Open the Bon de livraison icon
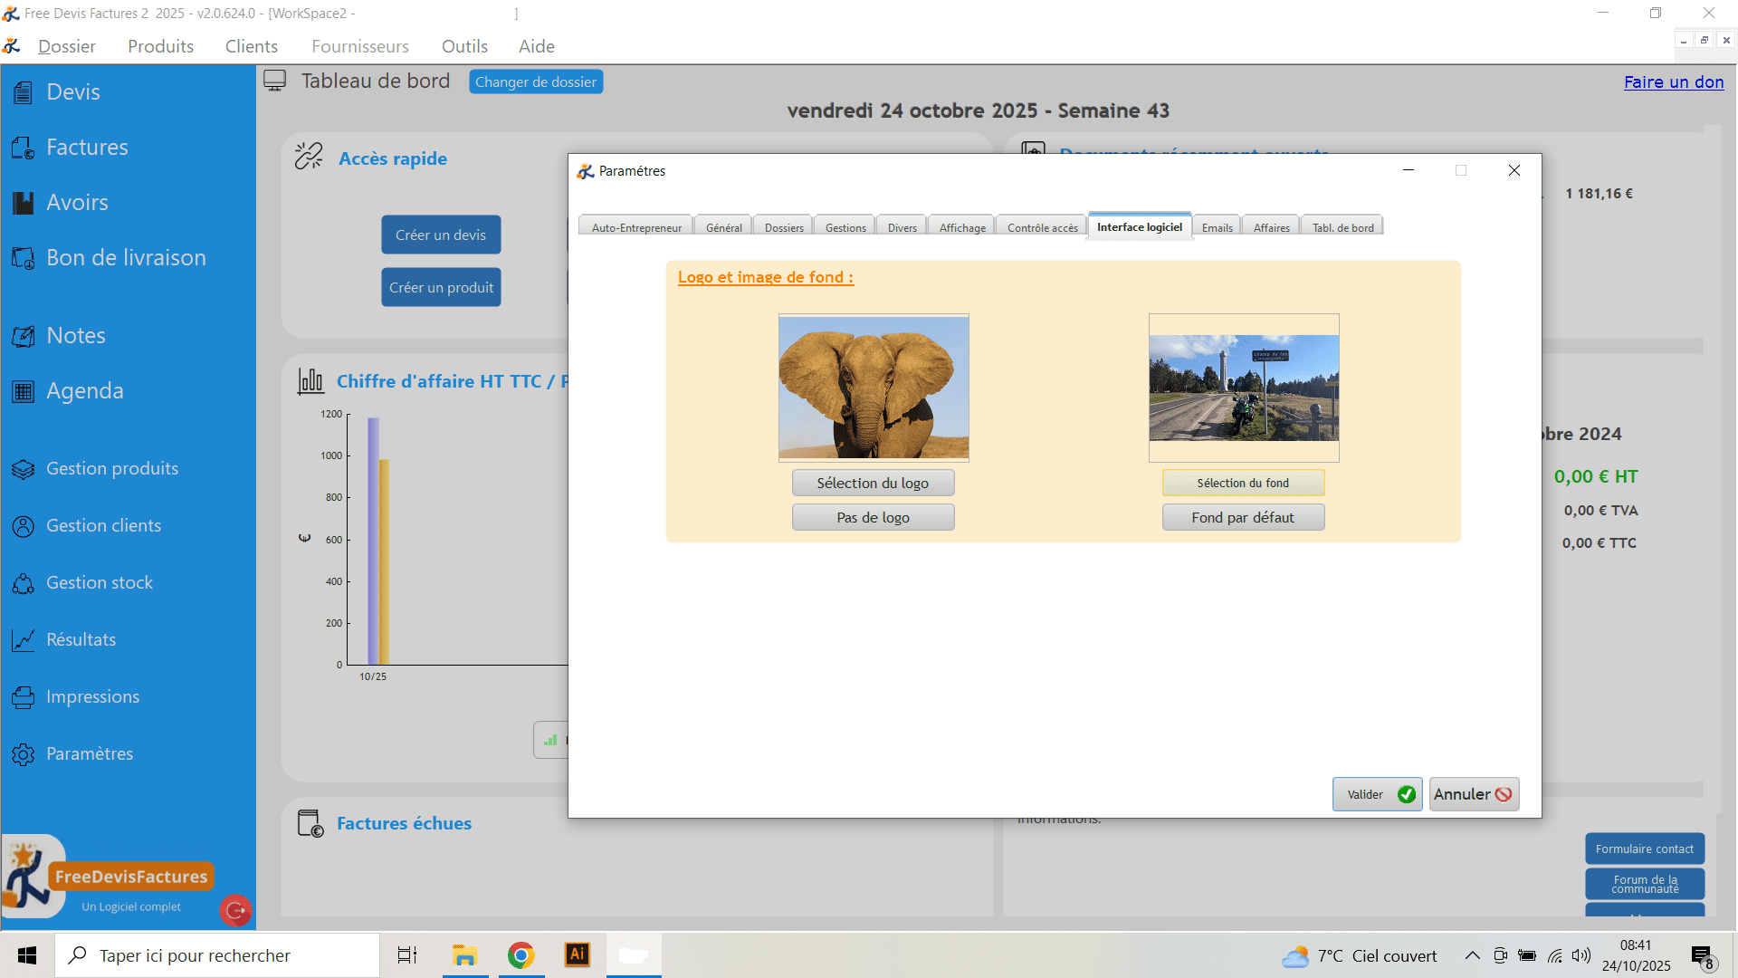Image resolution: width=1738 pixels, height=978 pixels. coord(23,258)
